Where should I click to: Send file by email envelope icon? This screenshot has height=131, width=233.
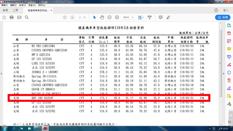tap(19, 17)
